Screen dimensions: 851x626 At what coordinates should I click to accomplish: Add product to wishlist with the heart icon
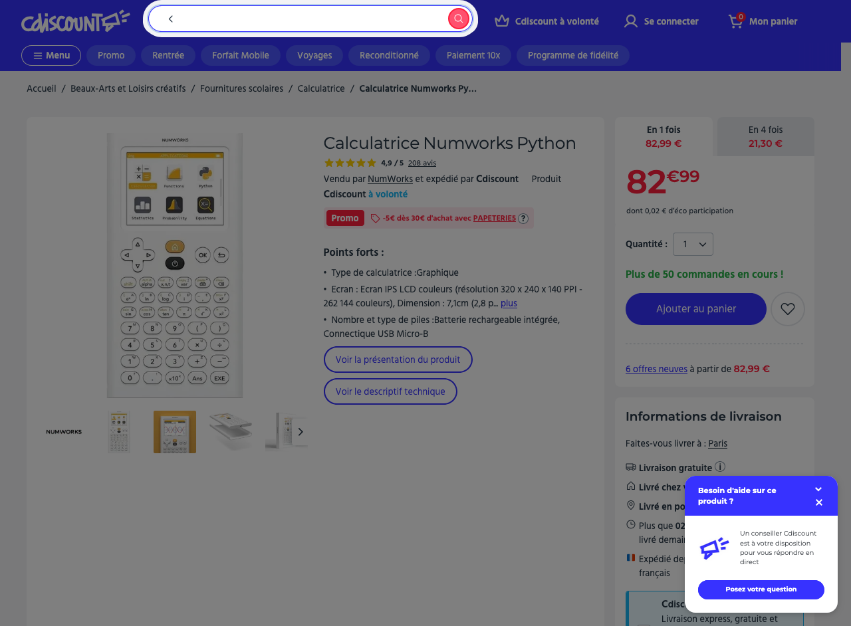tap(787, 308)
